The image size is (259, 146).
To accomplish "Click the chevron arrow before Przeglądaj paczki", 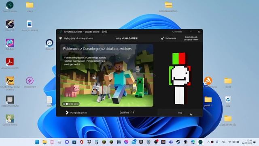I will click(67, 113).
